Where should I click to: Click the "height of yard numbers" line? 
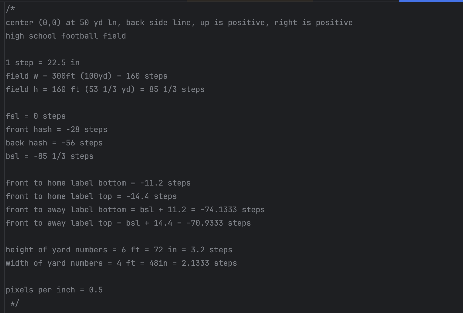click(119, 250)
